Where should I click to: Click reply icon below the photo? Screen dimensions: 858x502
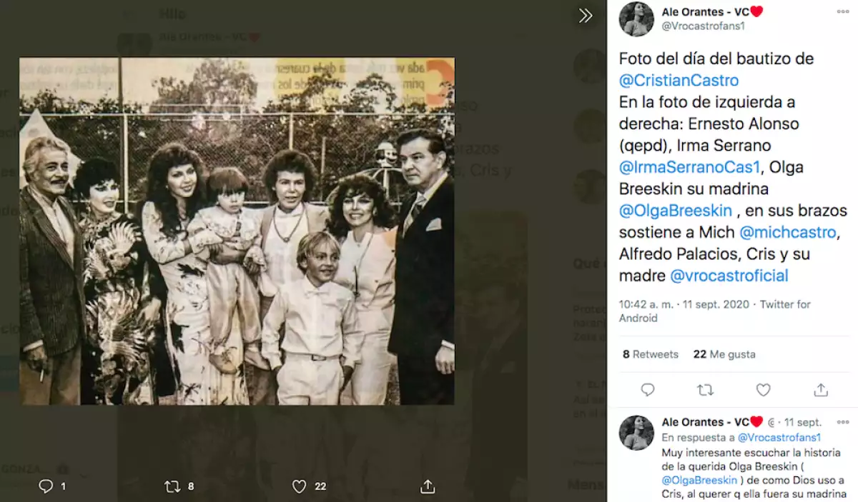[46, 486]
